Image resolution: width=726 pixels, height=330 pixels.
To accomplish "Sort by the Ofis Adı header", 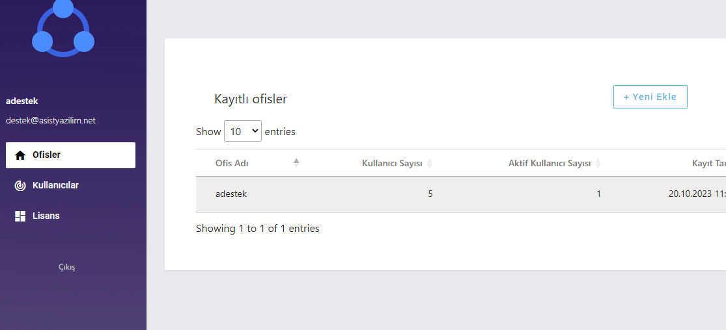I will [x=232, y=163].
